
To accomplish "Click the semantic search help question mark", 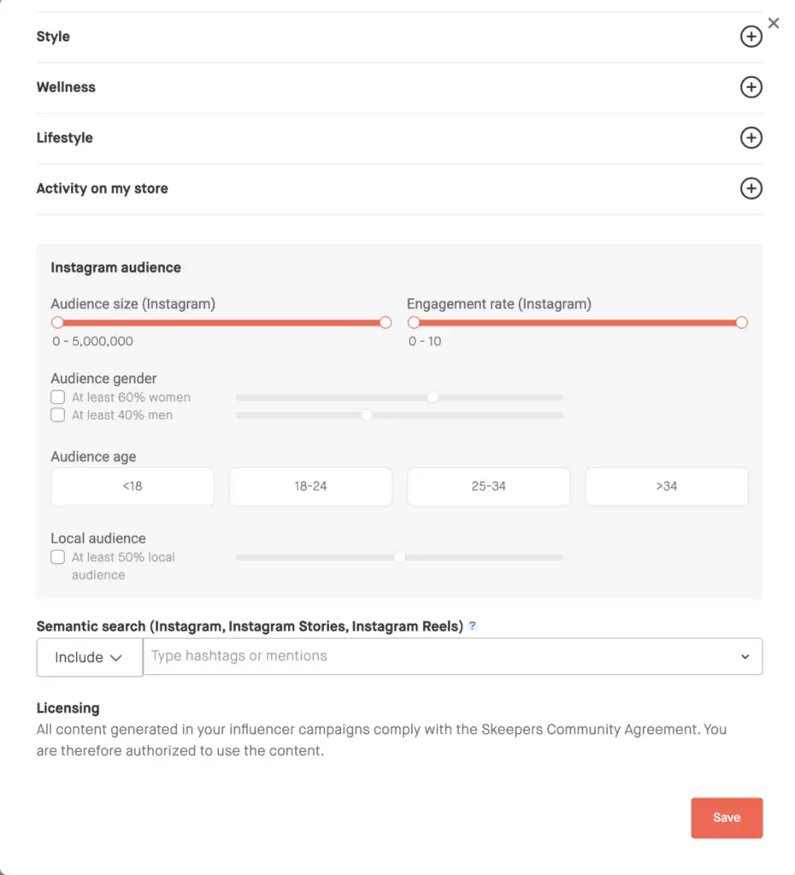I will [473, 626].
